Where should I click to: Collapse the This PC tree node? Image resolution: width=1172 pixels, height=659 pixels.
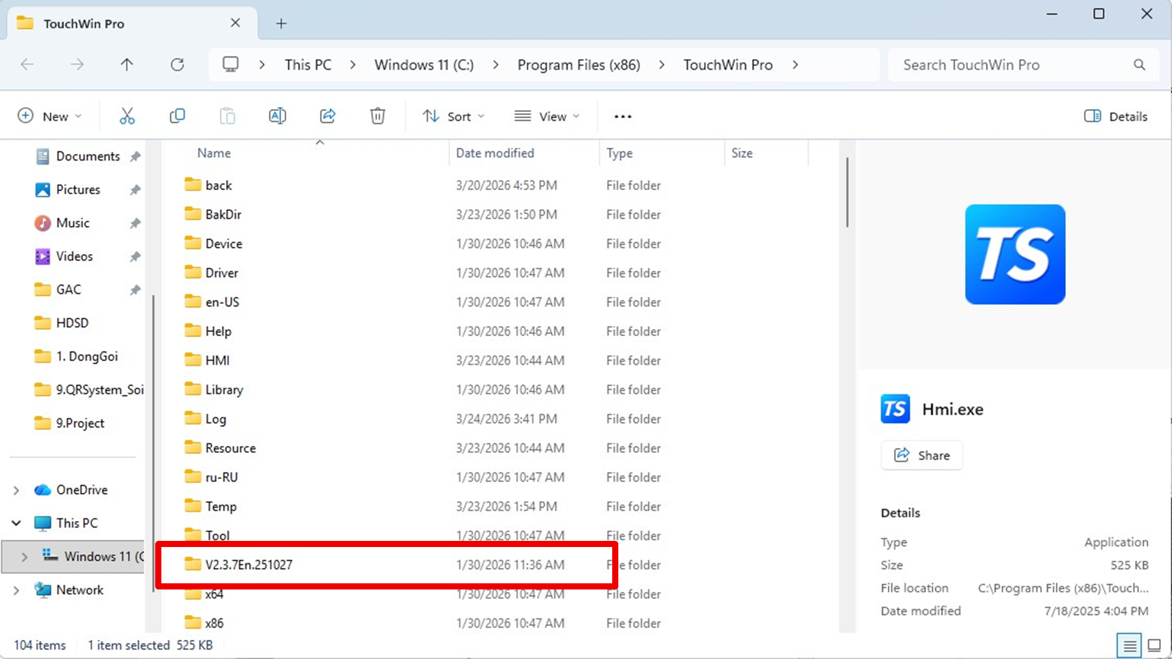pos(17,523)
